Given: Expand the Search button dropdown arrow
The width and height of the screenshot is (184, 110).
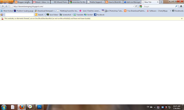Looking at the screenshot, I should click(x=45, y=15).
